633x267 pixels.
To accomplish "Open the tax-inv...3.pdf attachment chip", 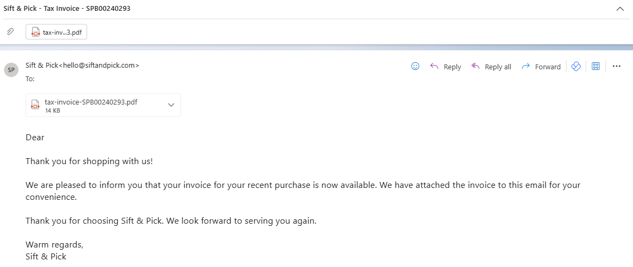I will point(56,32).
